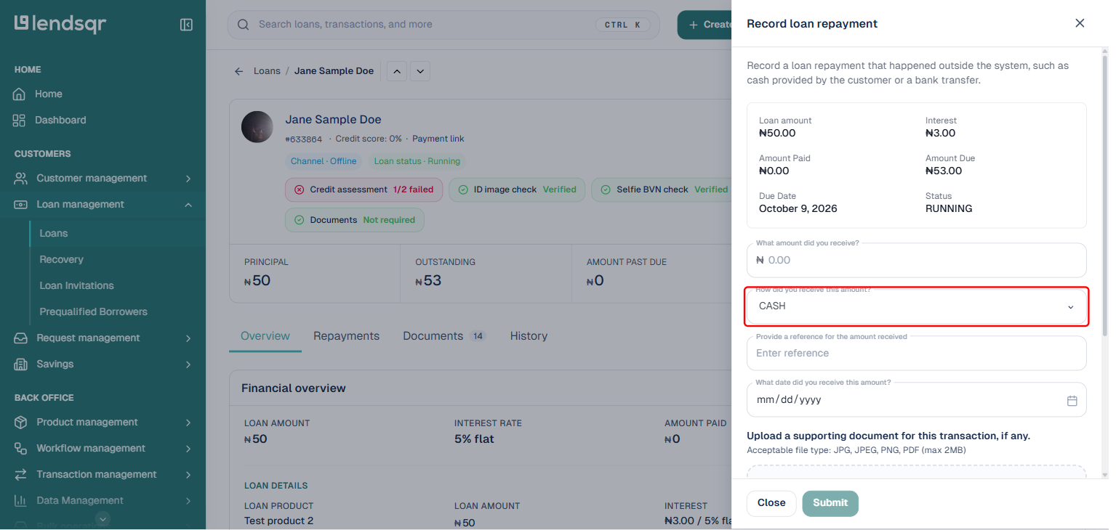Click the Create button in the top bar

tap(704, 25)
